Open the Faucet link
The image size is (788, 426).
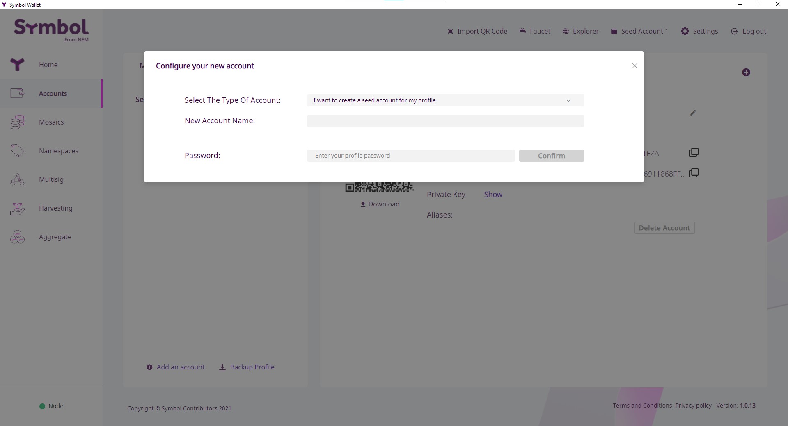535,31
